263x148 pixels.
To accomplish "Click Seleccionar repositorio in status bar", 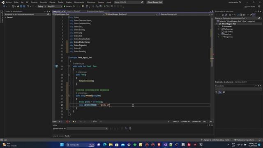I will pyautogui.click(x=245, y=140).
